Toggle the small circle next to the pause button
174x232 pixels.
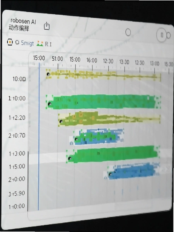pyautogui.click(x=168, y=36)
